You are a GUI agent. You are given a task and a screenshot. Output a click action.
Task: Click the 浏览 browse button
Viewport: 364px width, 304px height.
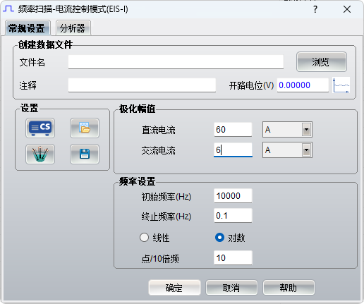(x=322, y=62)
